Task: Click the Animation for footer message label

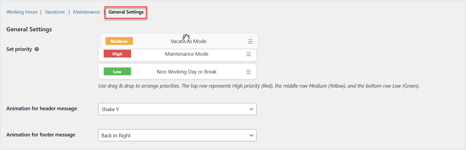Action: pyautogui.click(x=41, y=135)
